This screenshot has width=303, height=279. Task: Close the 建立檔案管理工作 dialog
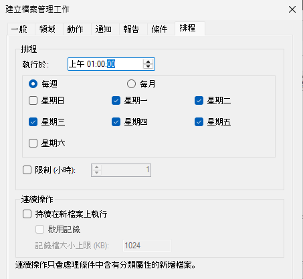coord(292,9)
